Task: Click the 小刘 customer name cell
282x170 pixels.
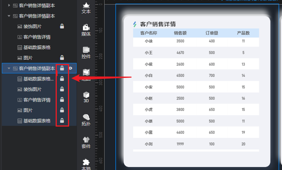Action: tap(149, 144)
